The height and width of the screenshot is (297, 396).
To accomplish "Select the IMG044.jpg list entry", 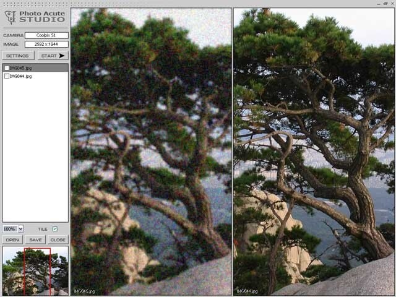I will [35, 76].
